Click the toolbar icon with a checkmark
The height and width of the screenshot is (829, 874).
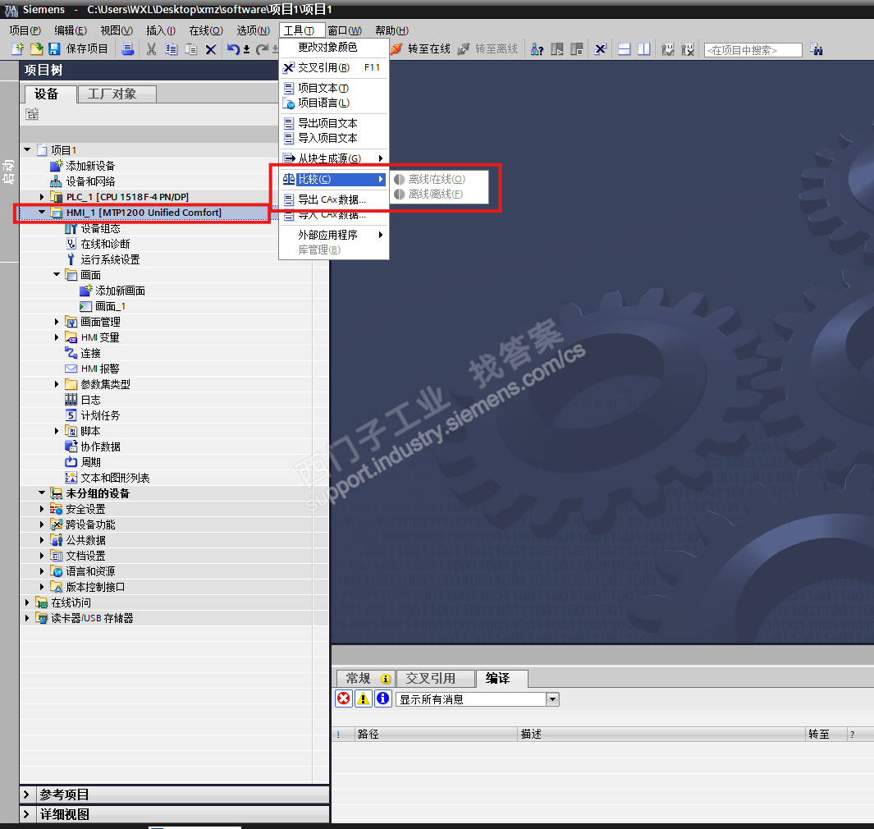pos(668,49)
